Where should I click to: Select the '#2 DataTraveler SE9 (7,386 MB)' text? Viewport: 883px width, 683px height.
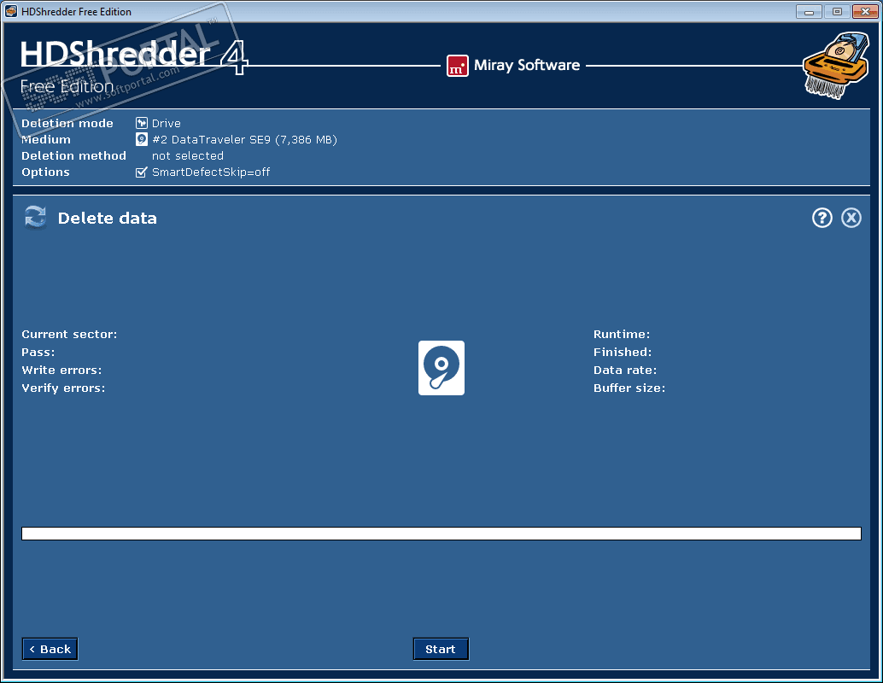coord(244,140)
